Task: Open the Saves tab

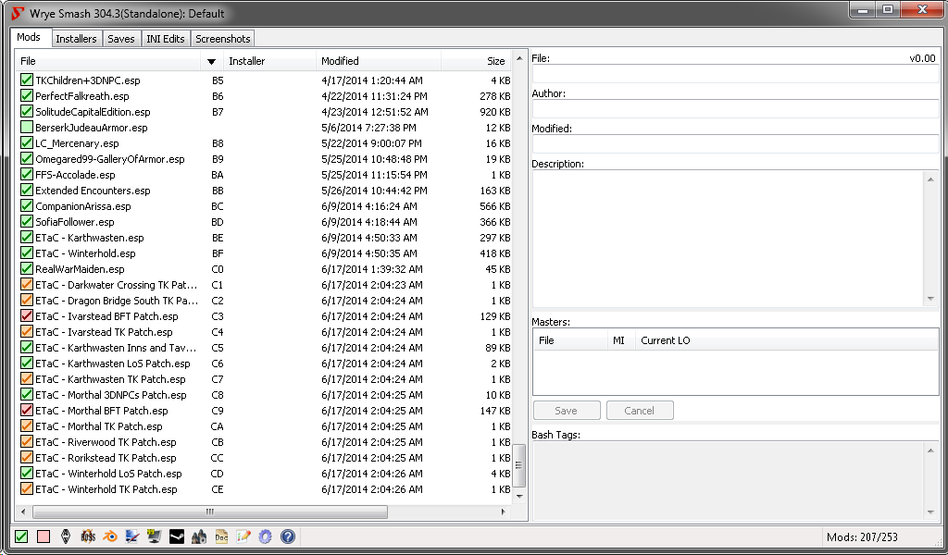Action: pyautogui.click(x=121, y=39)
